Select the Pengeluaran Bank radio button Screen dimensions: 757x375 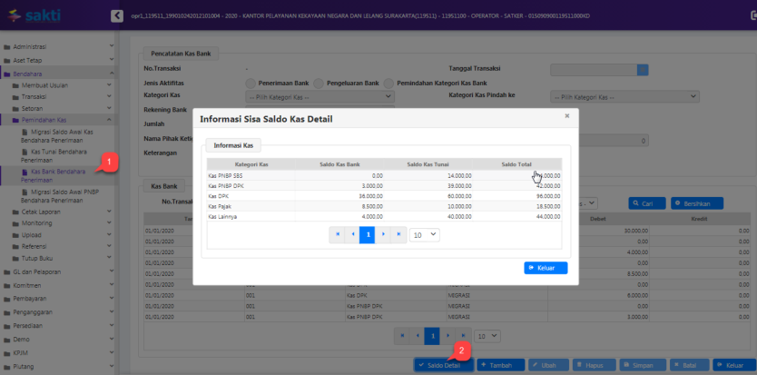click(x=319, y=83)
